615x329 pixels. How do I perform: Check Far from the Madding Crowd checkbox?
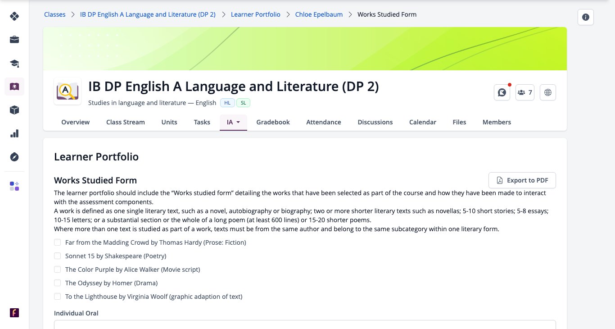click(57, 242)
